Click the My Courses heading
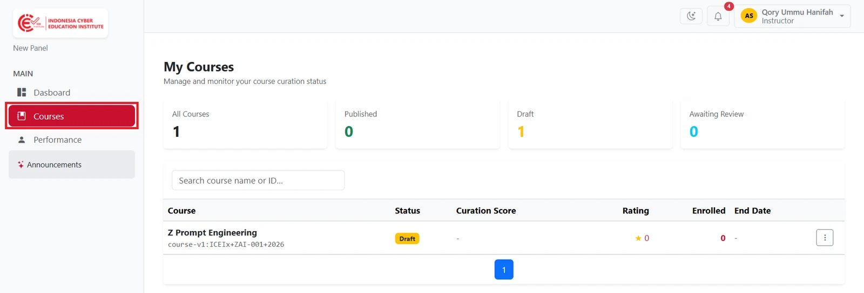864x293 pixels. (199, 67)
